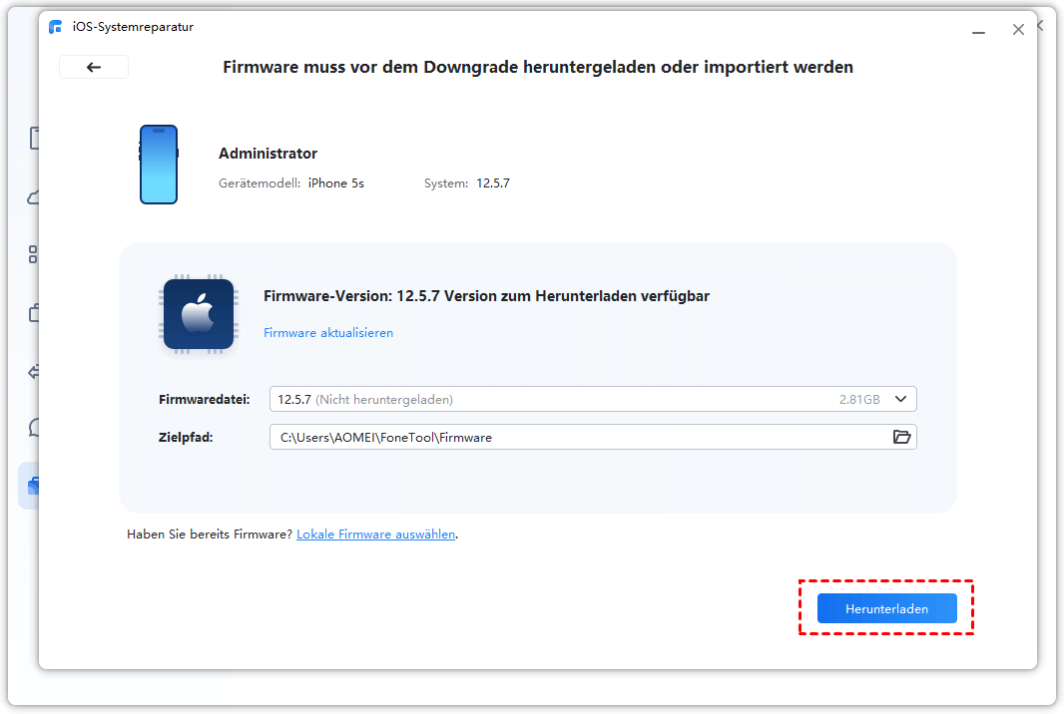The height and width of the screenshot is (714, 1064).
Task: Open the cloud icon in left sidebar
Action: coord(33,196)
